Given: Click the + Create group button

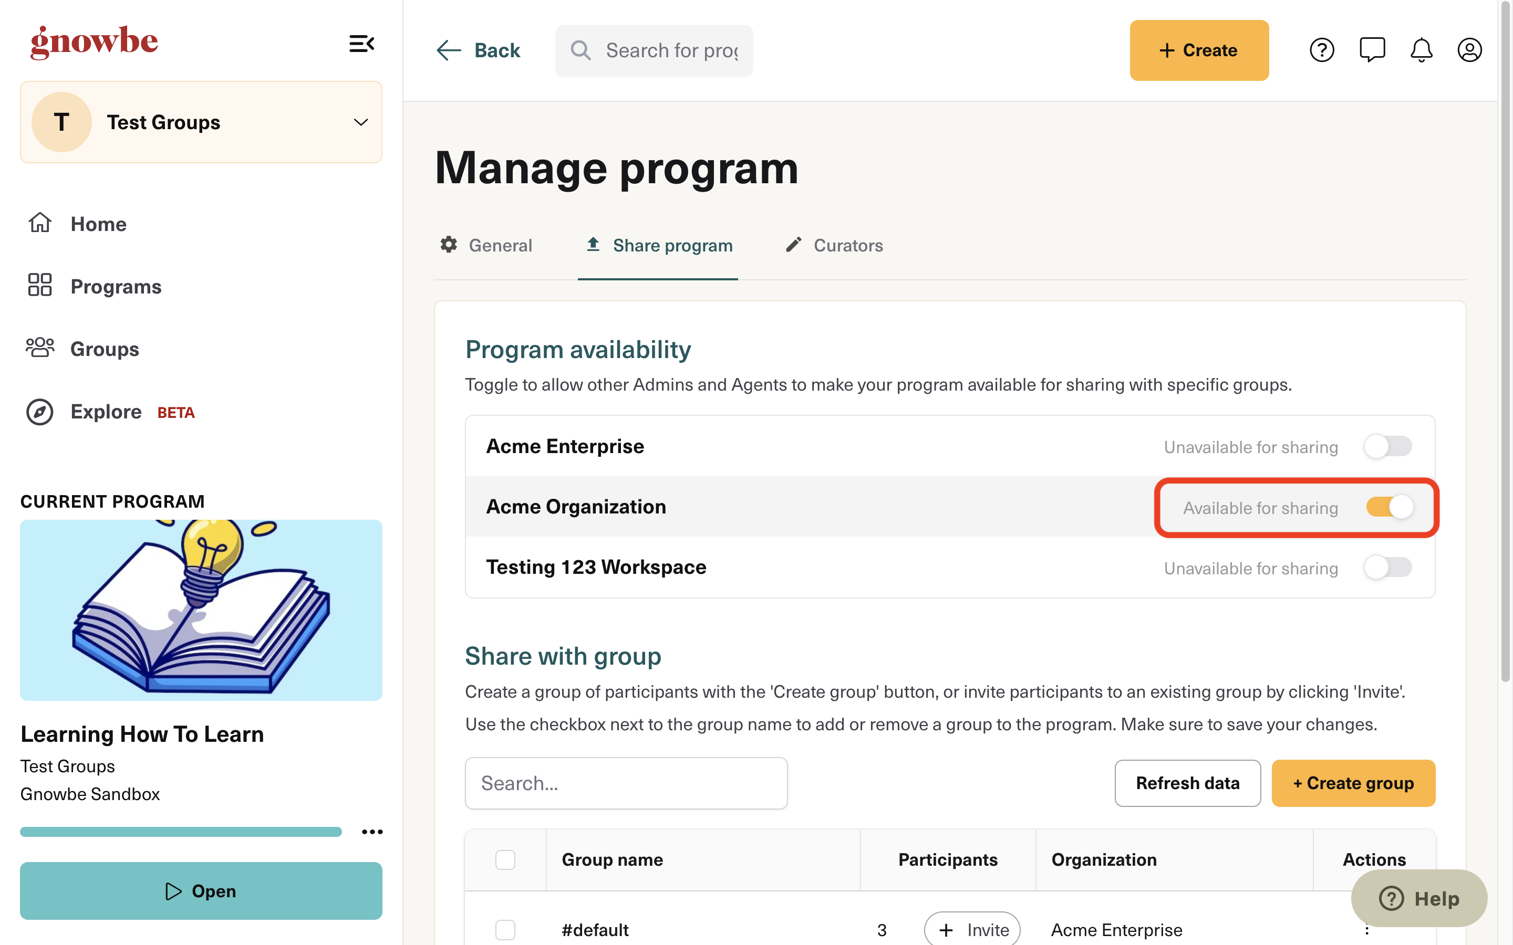Looking at the screenshot, I should (1353, 782).
